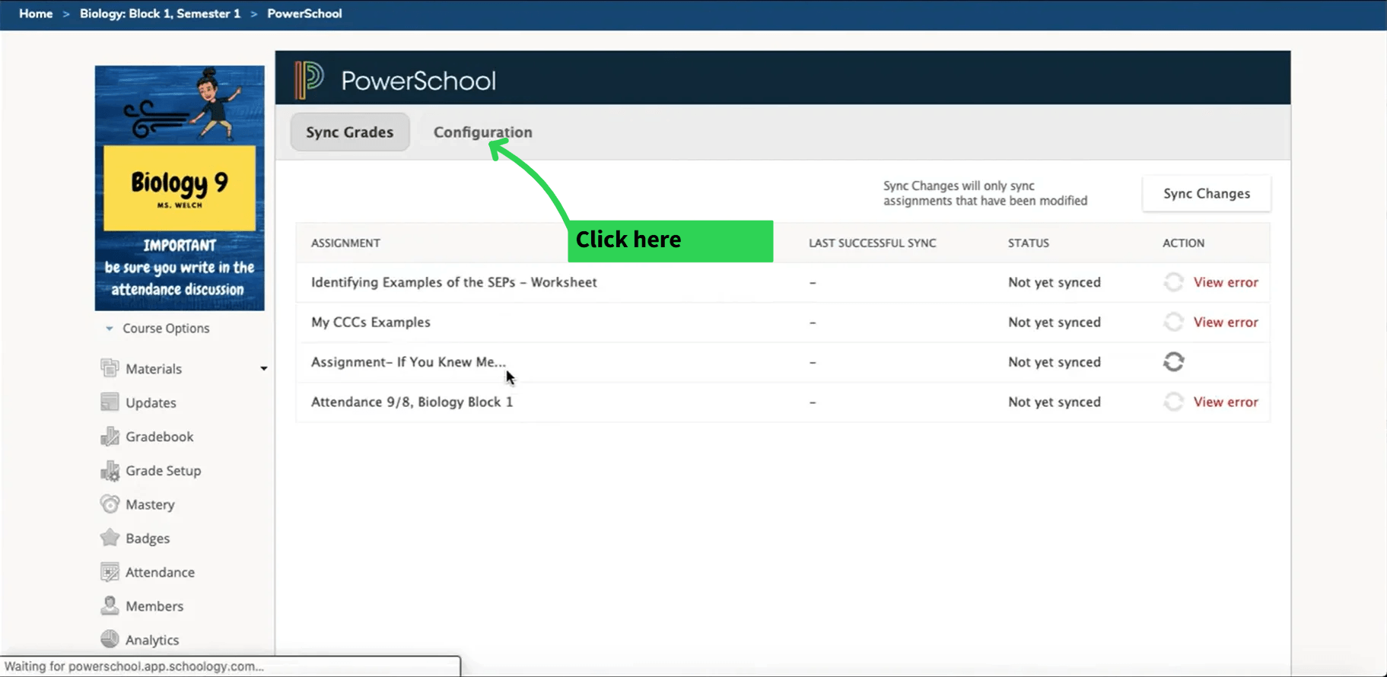
Task: Open Members in the course sidebar
Action: pyautogui.click(x=154, y=606)
